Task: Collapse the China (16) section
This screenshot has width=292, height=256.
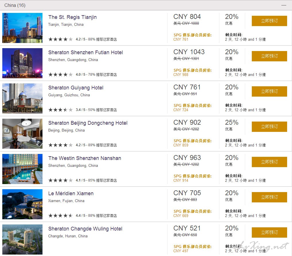Action: [284, 5]
